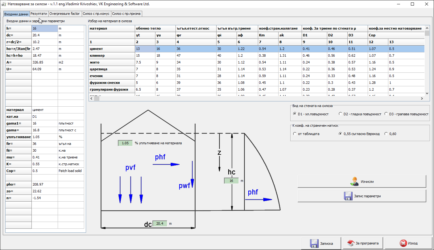Click the % уплътняване input field

[x=125, y=143]
